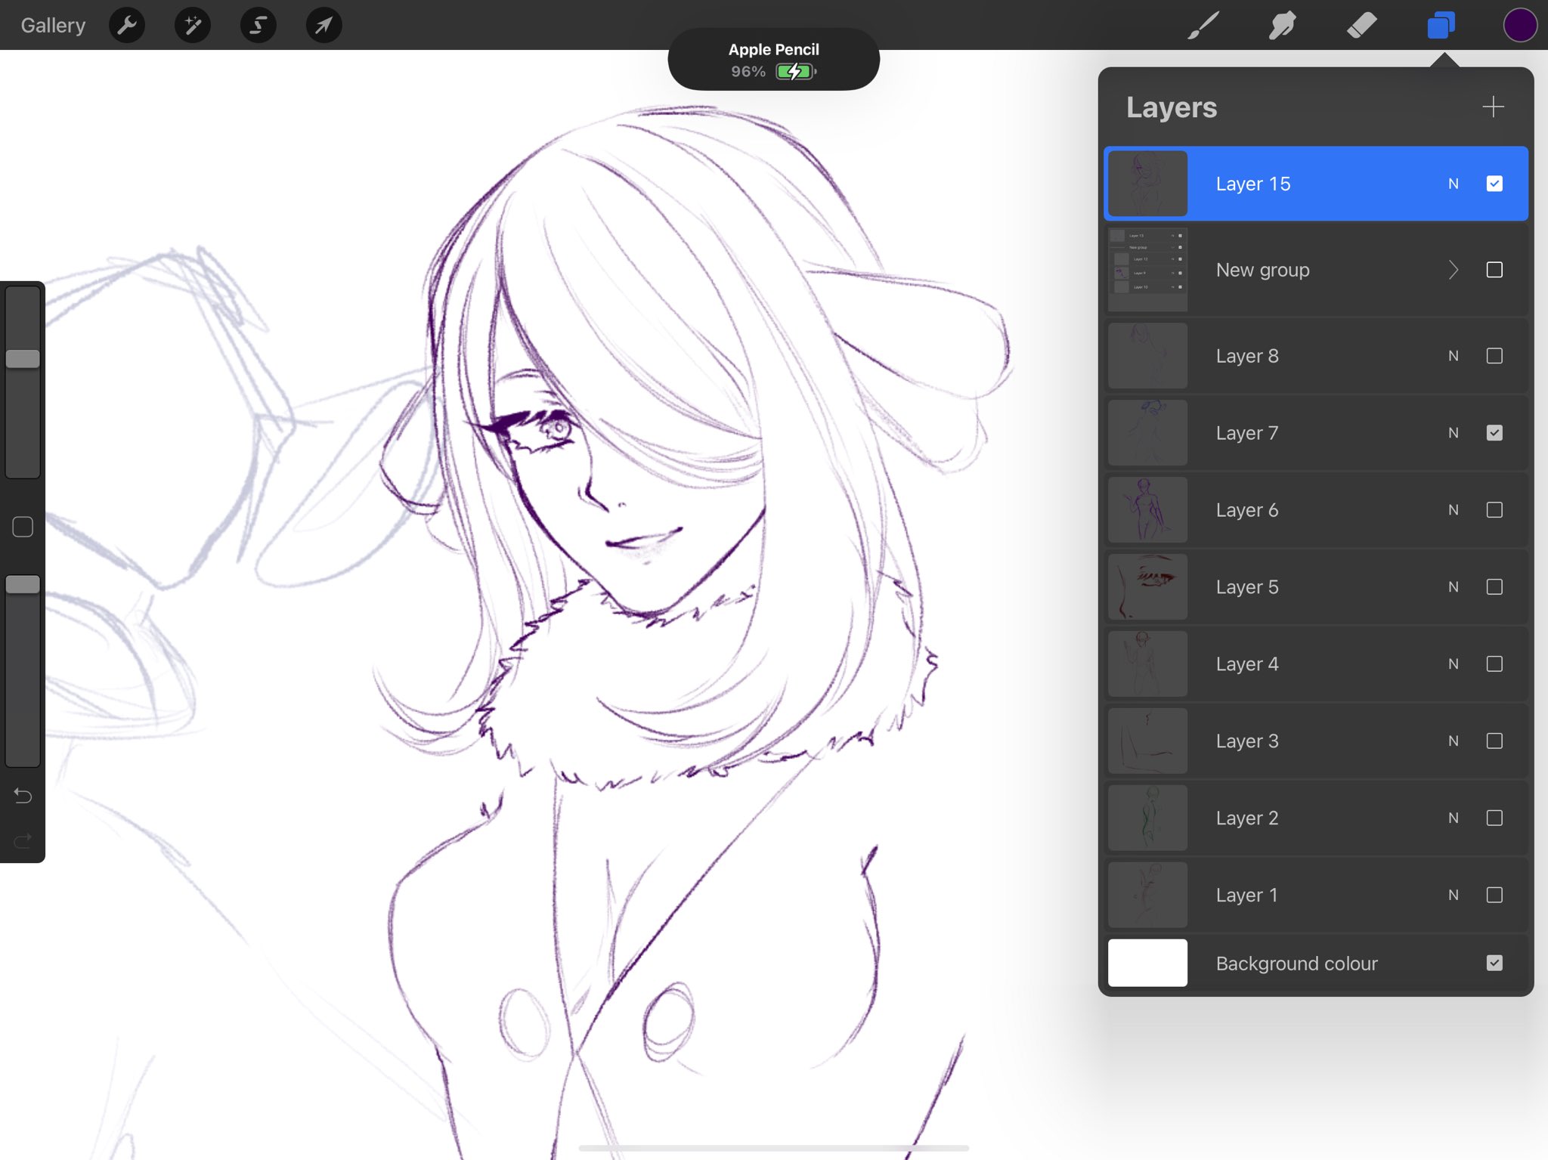
Task: Open the active colour swatch
Action: (x=1519, y=26)
